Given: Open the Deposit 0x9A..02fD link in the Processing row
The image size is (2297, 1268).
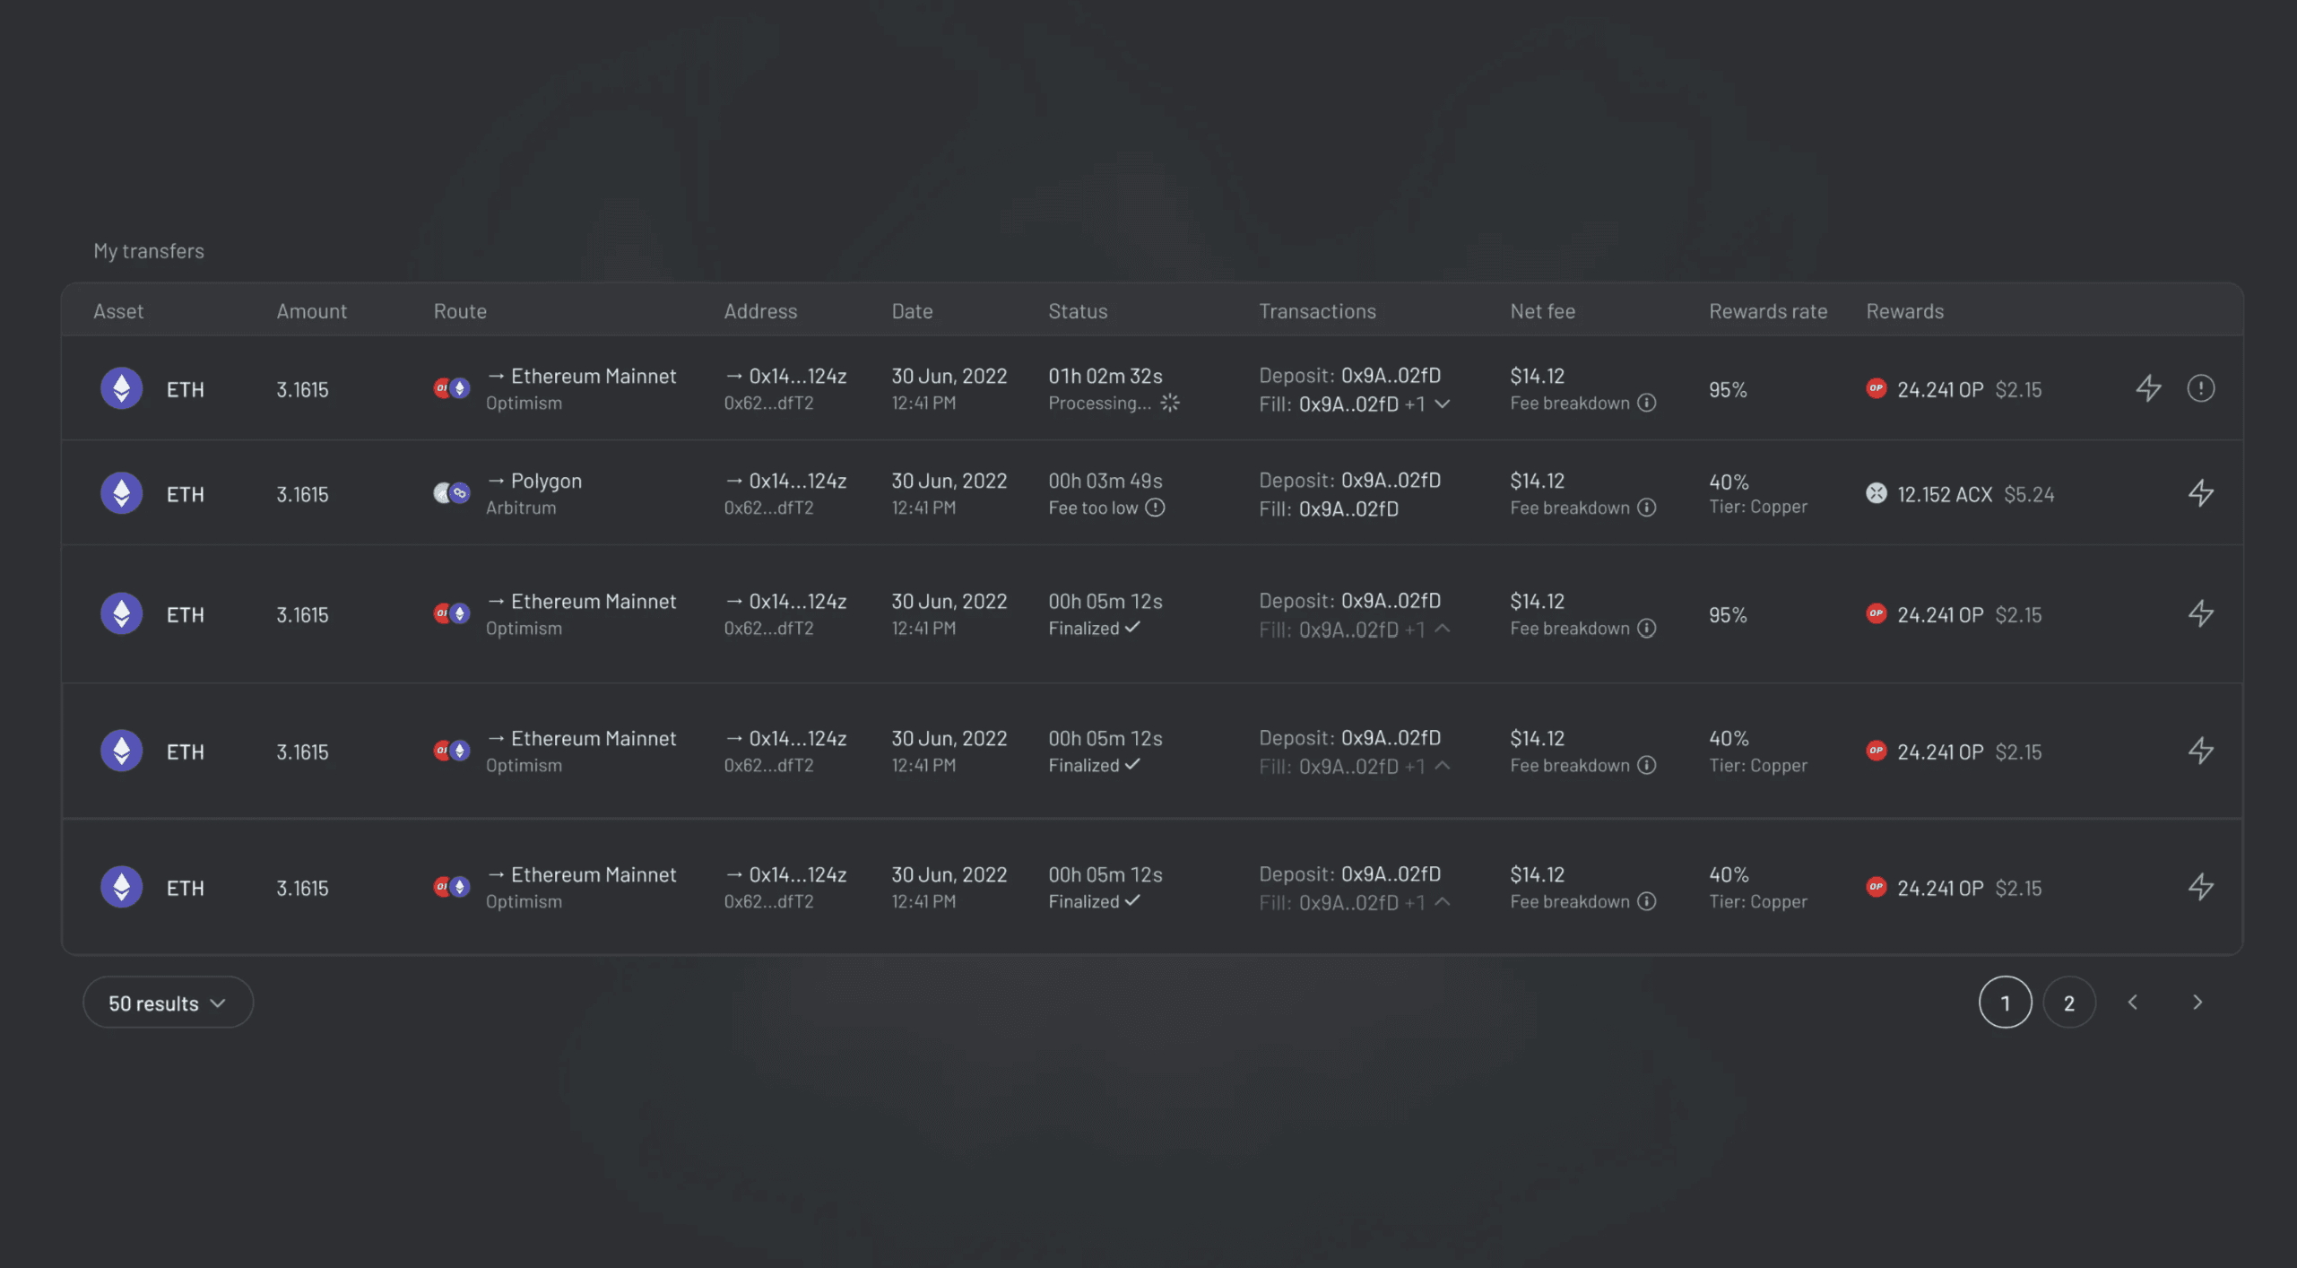Looking at the screenshot, I should (1391, 375).
